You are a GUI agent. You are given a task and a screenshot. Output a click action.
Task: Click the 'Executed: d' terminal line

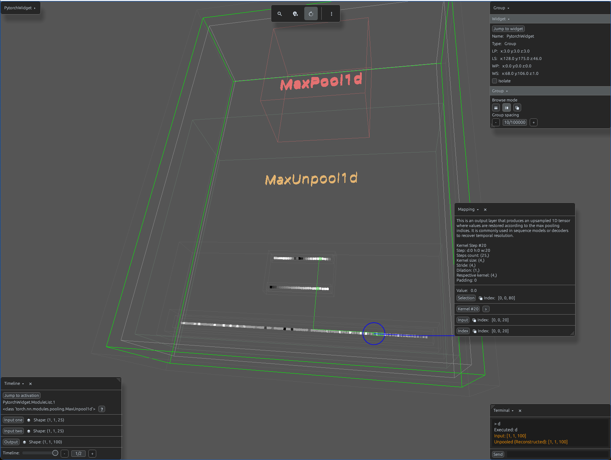point(506,430)
